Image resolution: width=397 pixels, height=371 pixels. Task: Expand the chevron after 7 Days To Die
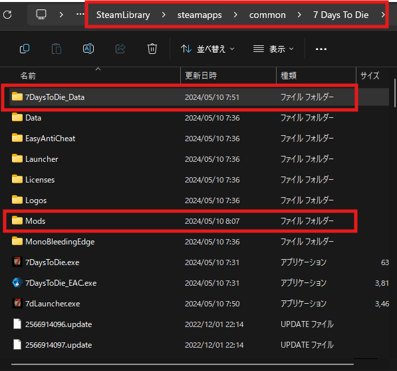(x=383, y=15)
